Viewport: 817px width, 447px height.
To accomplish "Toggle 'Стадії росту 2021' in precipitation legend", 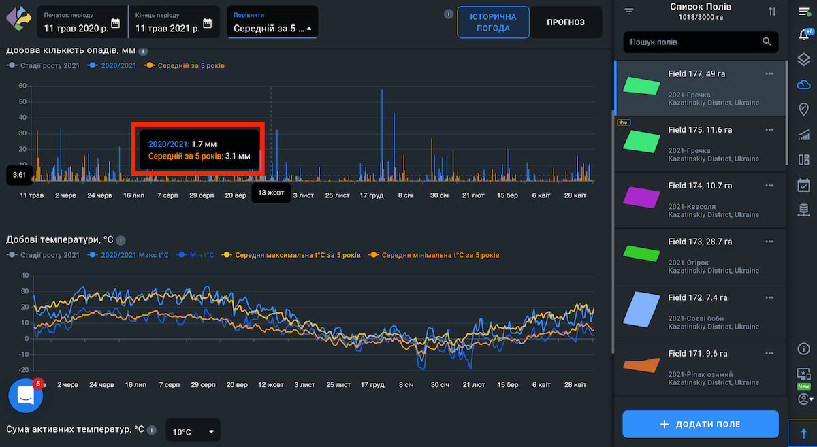I will tap(43, 66).
